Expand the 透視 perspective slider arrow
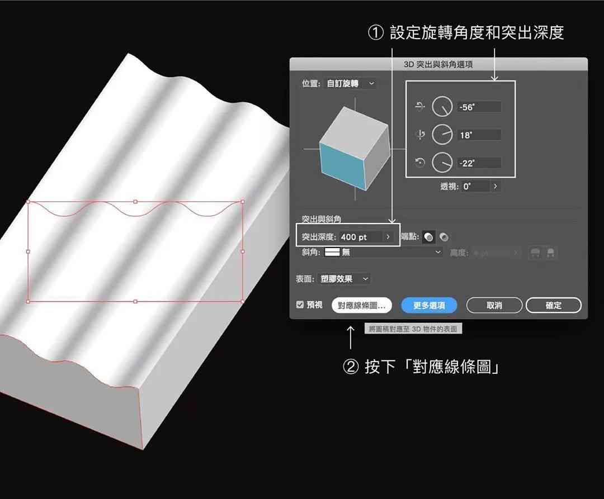The image size is (604, 499). click(x=496, y=187)
